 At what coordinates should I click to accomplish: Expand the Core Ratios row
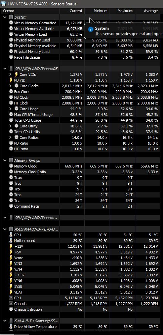pos(10,138)
